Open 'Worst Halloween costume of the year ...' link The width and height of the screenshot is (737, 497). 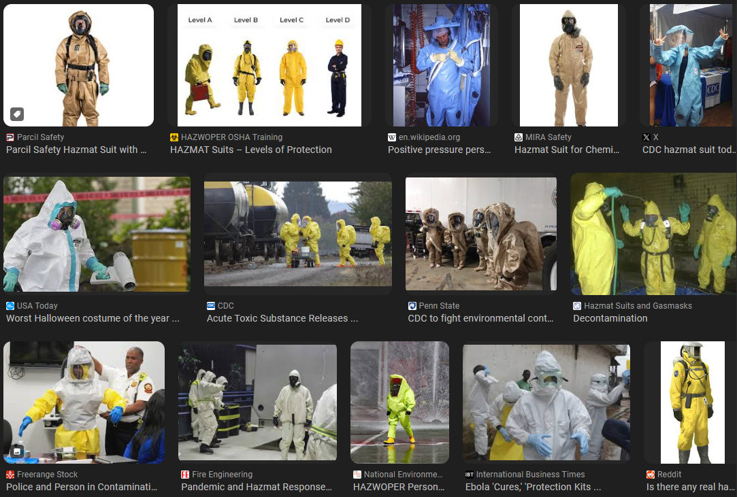tap(93, 318)
